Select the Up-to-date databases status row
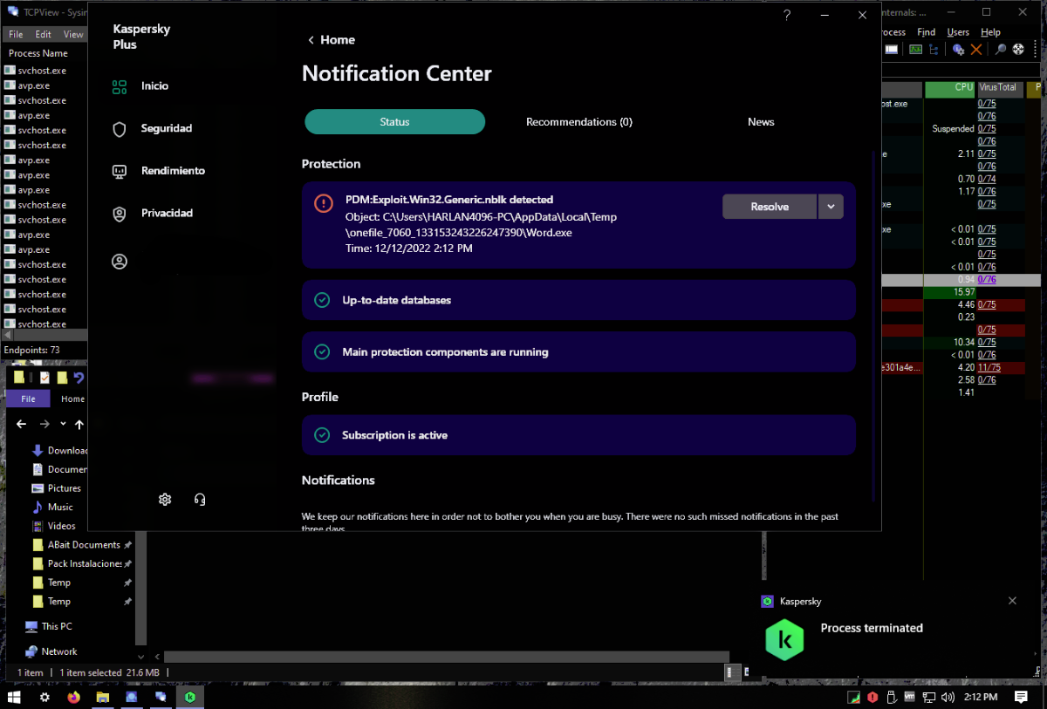Screen dimensions: 1047x709 (x=578, y=300)
